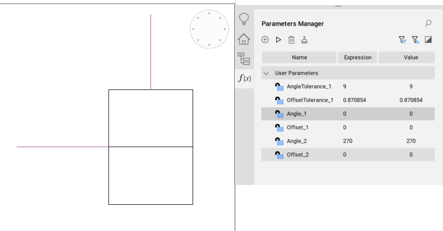Add a new parameter with plus icon
This screenshot has height=231, width=443.
click(265, 39)
